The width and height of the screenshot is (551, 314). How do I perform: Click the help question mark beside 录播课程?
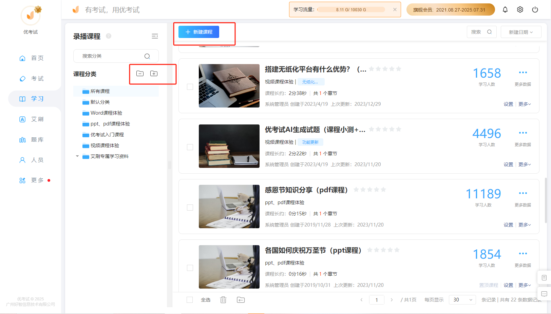click(x=109, y=36)
